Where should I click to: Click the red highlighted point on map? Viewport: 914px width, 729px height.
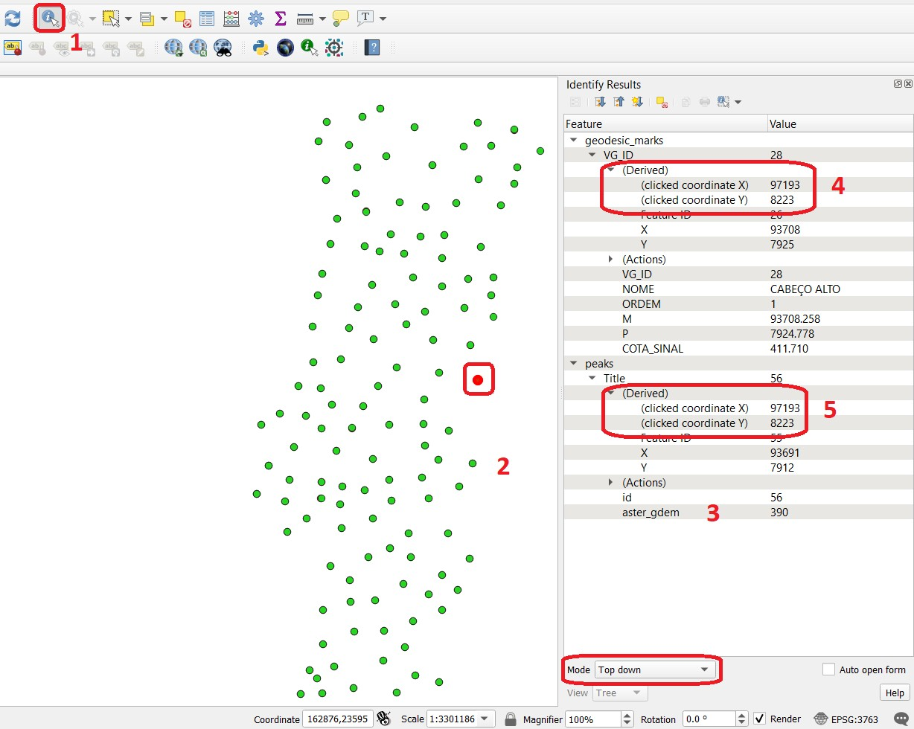click(478, 380)
